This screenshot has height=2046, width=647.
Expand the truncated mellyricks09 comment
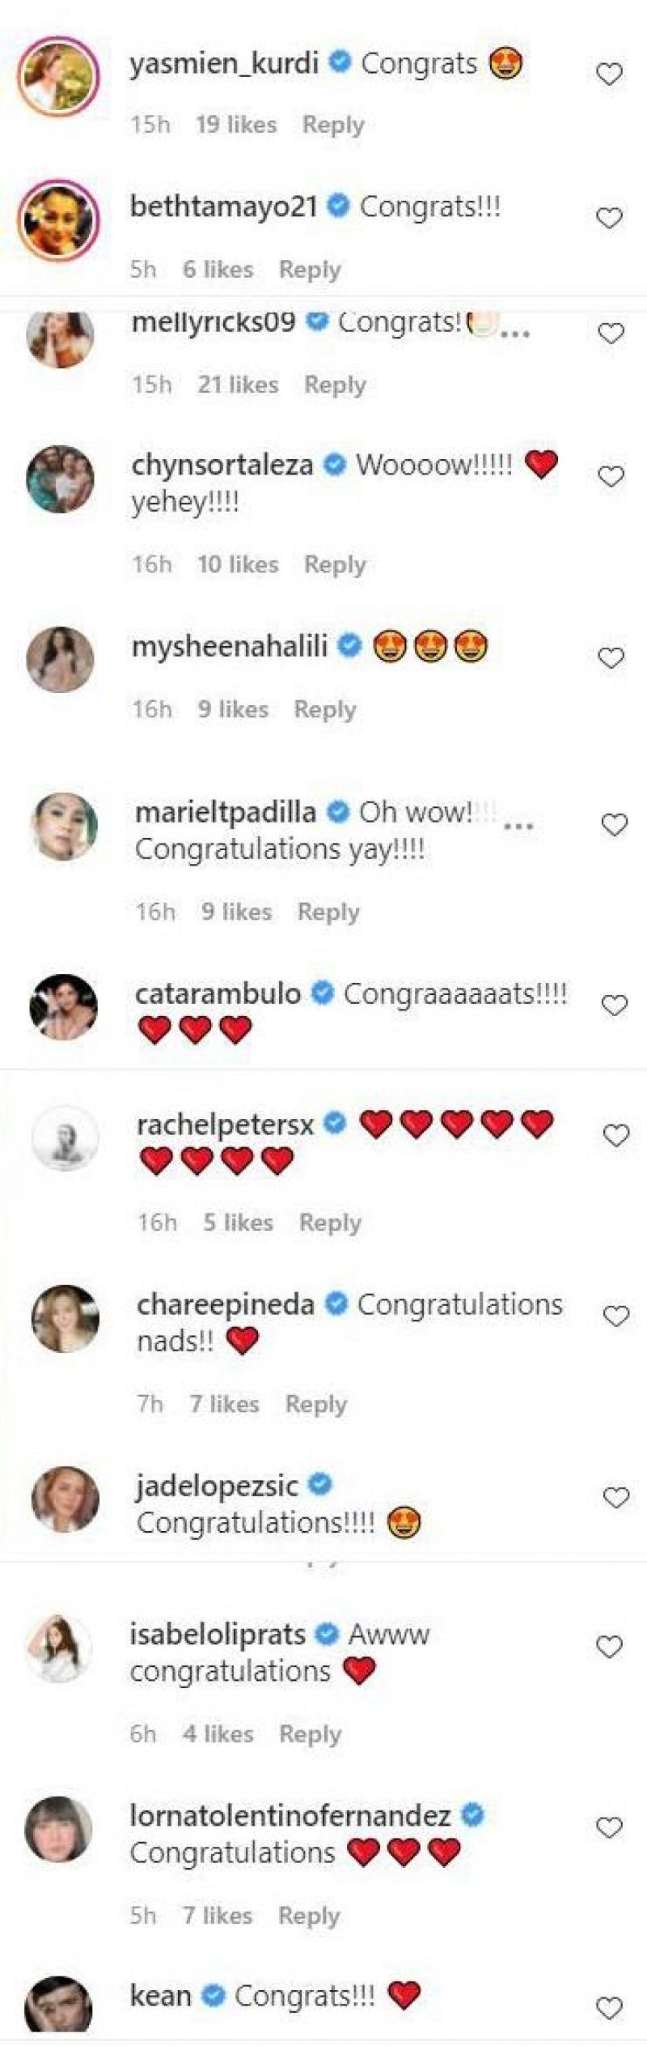click(x=515, y=333)
